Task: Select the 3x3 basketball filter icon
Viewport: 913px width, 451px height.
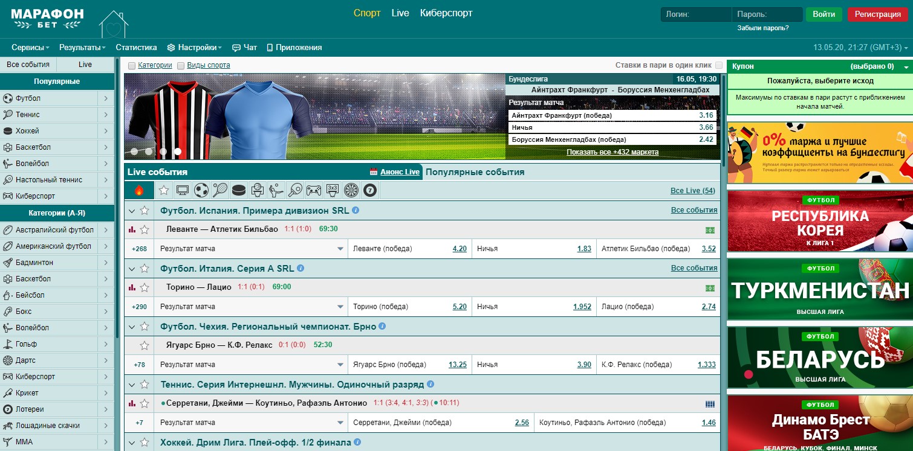Action: tap(332, 191)
